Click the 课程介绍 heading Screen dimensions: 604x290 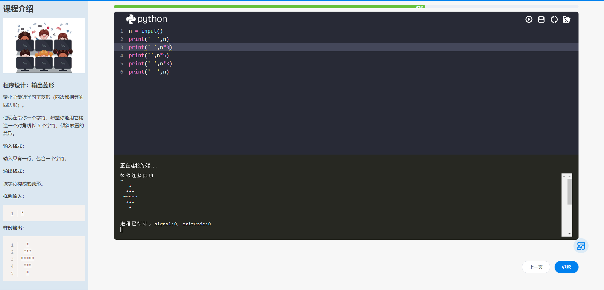18,9
